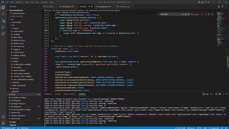Viewport: 229px width, 129px height.
Task: Create a new terminal with plus icon
Action: tap(211, 94)
